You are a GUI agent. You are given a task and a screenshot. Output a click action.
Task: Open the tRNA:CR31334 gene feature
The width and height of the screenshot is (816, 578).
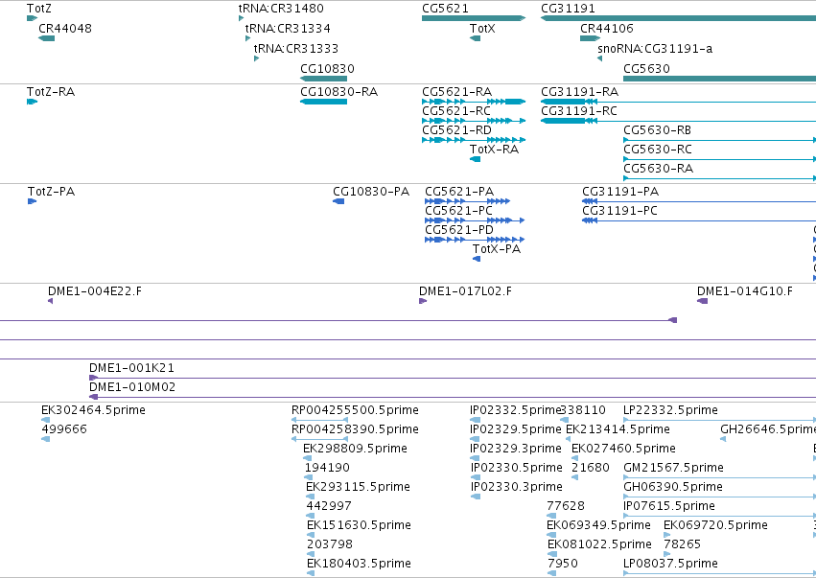coord(248,38)
